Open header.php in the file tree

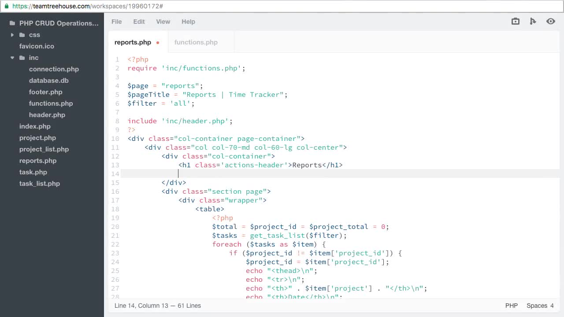[x=47, y=115]
